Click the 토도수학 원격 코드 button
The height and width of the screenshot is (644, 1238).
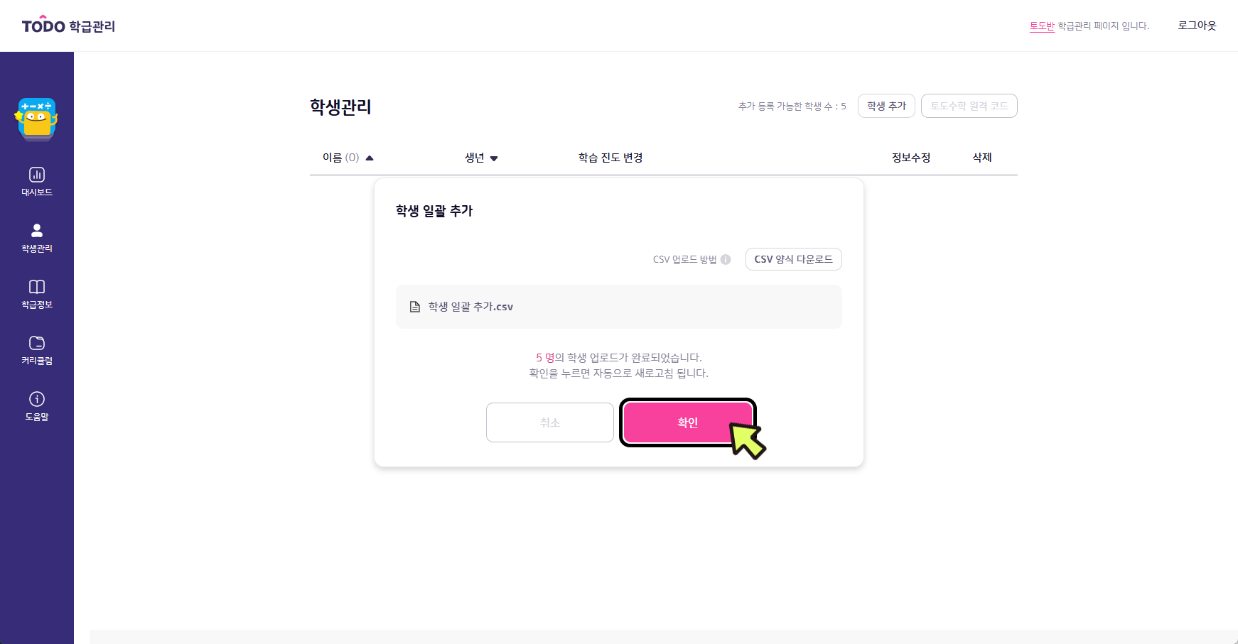coord(969,106)
